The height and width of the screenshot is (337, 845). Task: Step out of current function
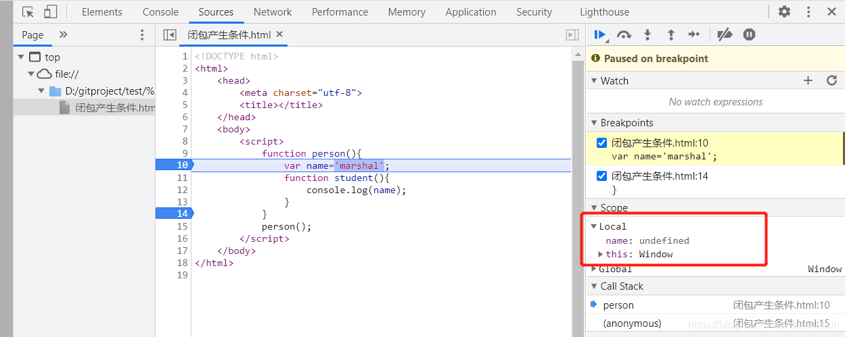click(x=670, y=34)
